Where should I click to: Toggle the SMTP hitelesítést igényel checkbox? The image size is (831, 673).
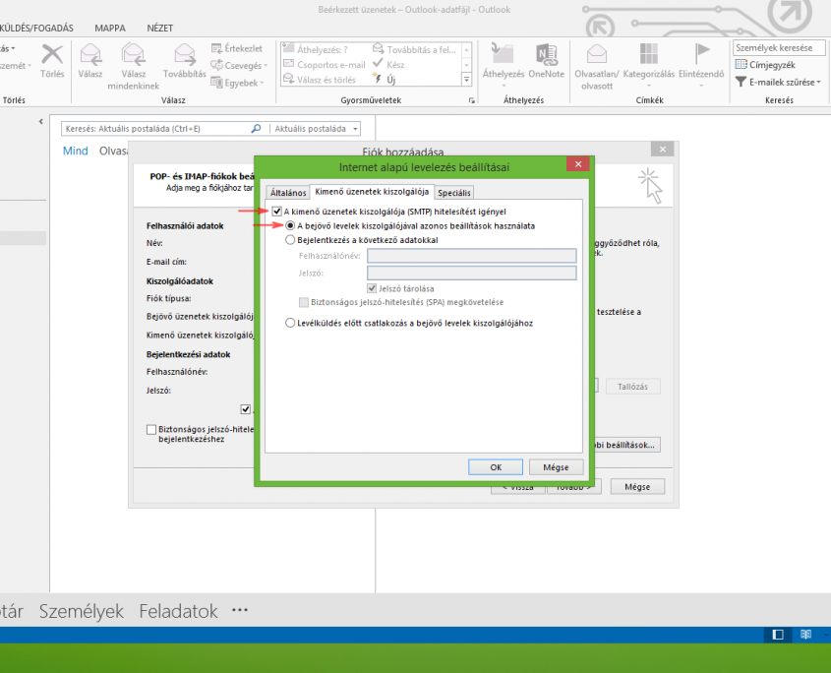[x=277, y=212]
